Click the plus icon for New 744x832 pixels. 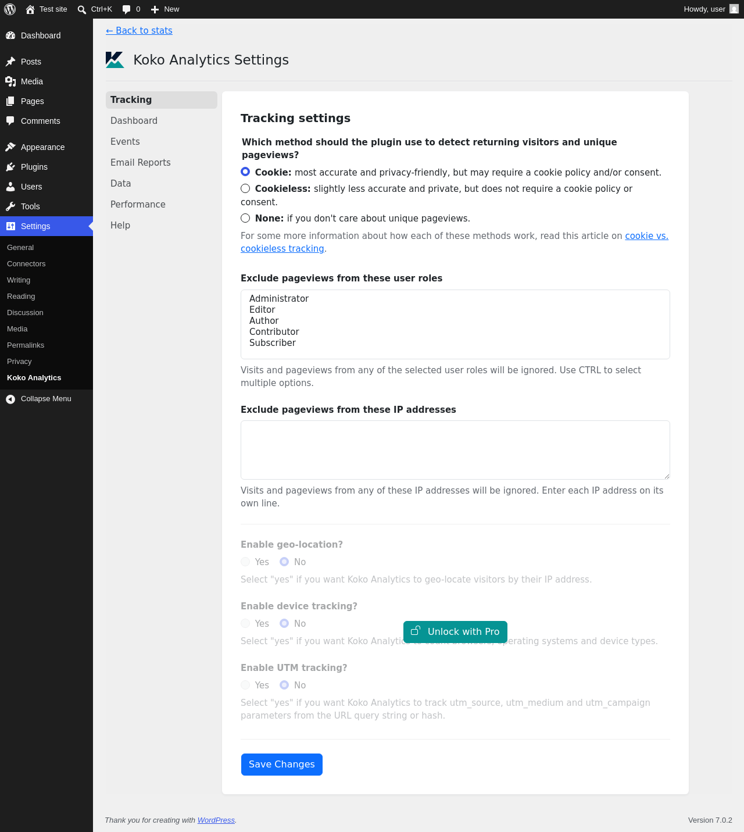(x=155, y=9)
